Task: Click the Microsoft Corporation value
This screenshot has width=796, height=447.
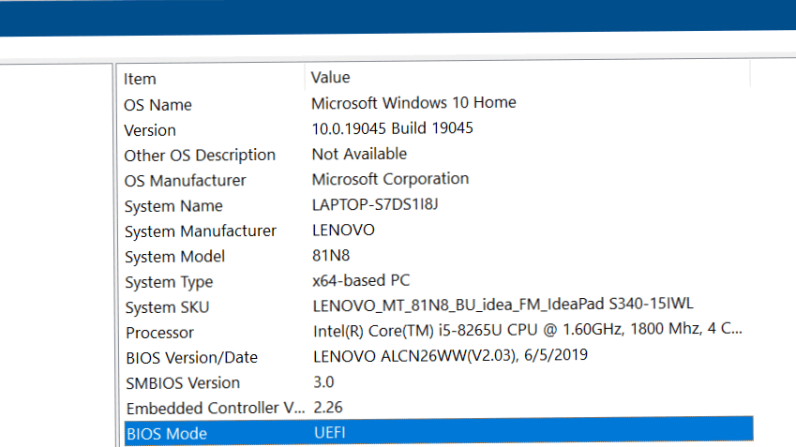Action: tap(390, 179)
